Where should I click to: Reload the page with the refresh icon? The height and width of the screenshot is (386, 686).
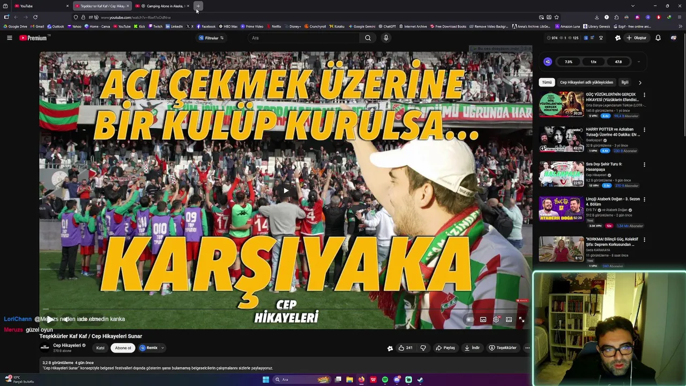point(35,17)
